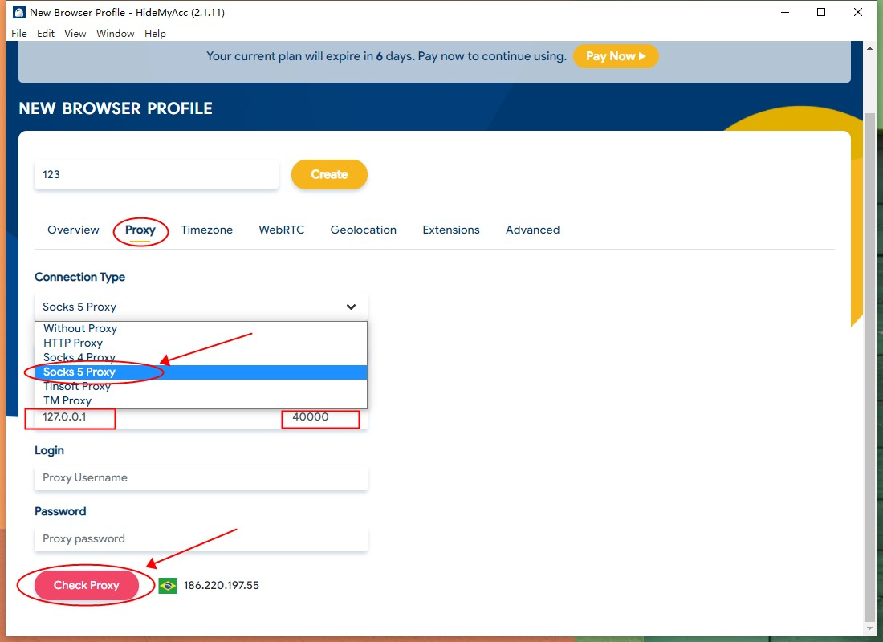This screenshot has width=883, height=642.
Task: Select Socks 4 Proxy option
Action: click(x=201, y=358)
